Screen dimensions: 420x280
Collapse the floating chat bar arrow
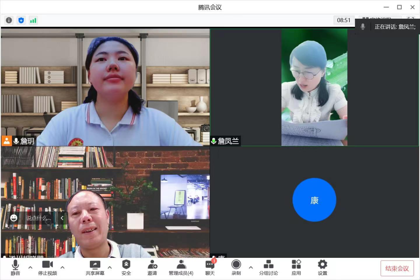click(x=62, y=218)
